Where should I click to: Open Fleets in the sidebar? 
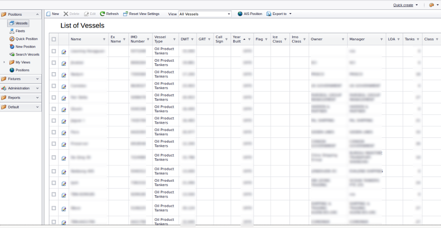[x=17, y=31]
